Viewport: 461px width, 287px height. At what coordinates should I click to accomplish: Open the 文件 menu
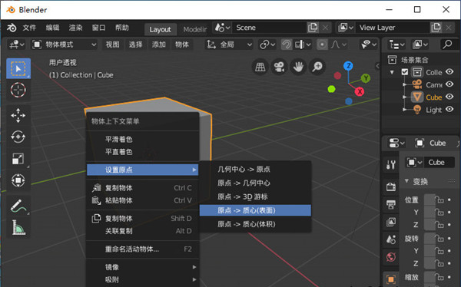point(29,28)
